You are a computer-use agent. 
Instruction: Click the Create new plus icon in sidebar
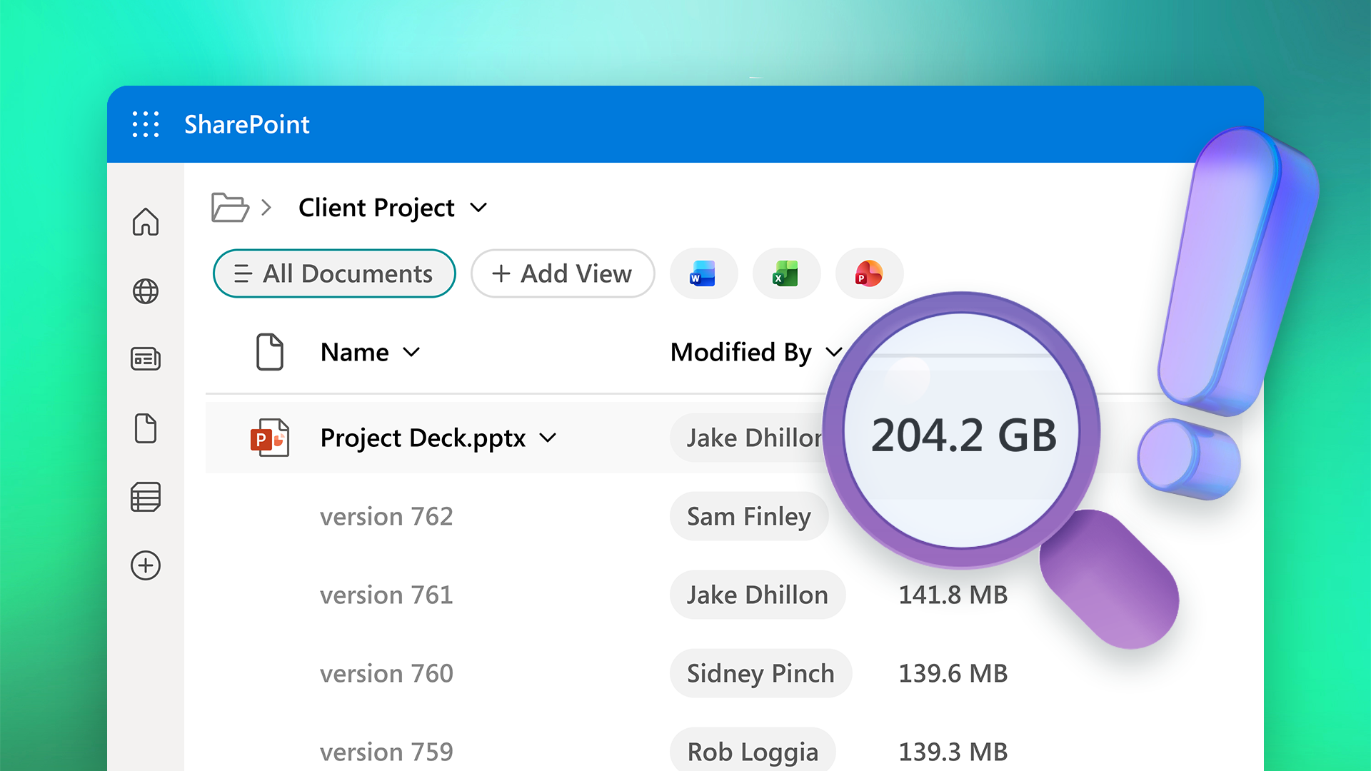(x=145, y=565)
